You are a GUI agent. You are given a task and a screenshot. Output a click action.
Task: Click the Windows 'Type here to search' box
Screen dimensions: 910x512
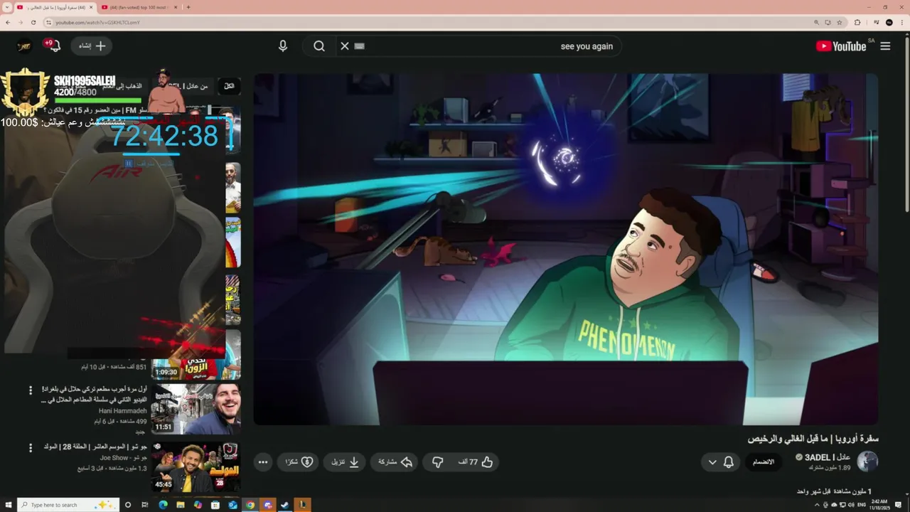coord(68,505)
